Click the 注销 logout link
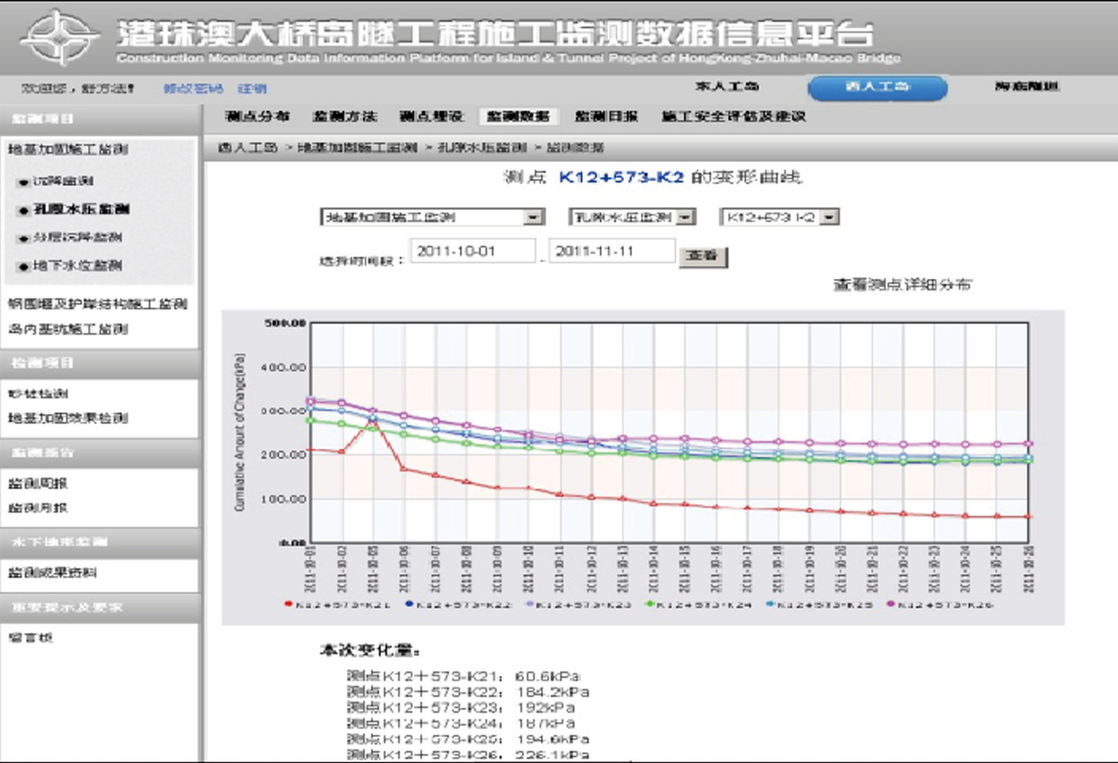This screenshot has width=1118, height=763. click(x=252, y=89)
